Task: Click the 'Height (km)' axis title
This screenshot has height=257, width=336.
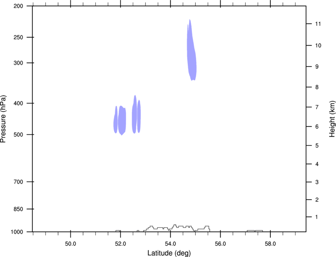Action: (x=332, y=119)
